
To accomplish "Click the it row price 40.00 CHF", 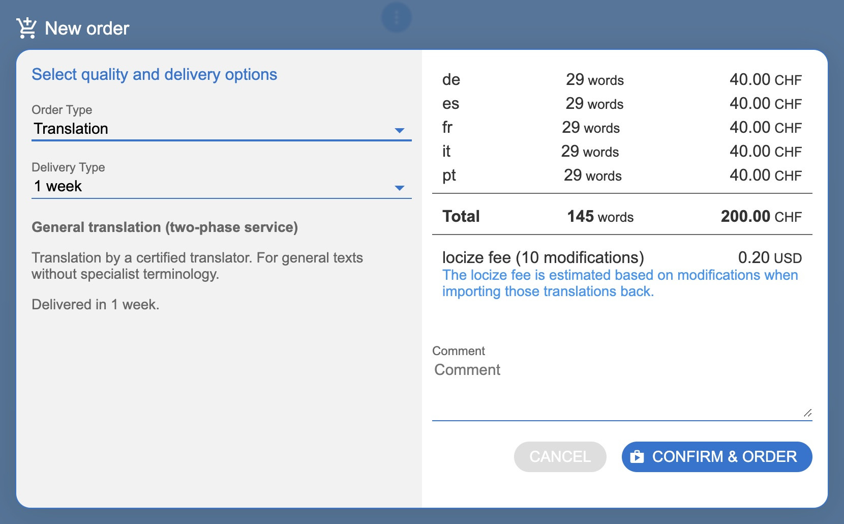I will pyautogui.click(x=765, y=152).
